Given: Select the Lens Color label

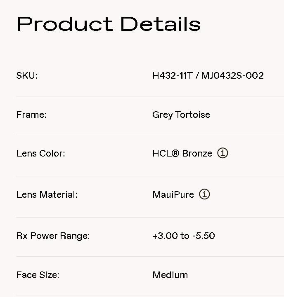Looking at the screenshot, I should (40, 154).
